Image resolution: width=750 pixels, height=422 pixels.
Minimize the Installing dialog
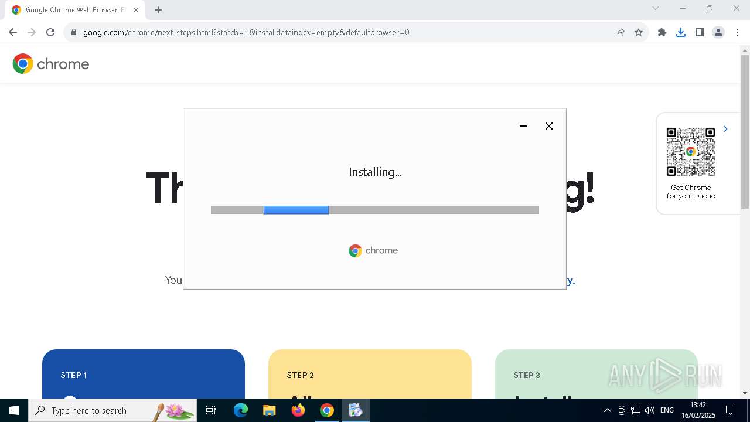point(523,126)
